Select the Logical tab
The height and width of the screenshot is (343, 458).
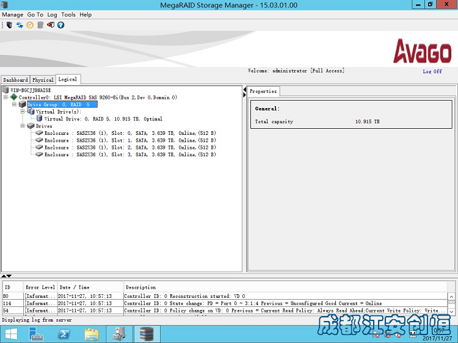68,79
